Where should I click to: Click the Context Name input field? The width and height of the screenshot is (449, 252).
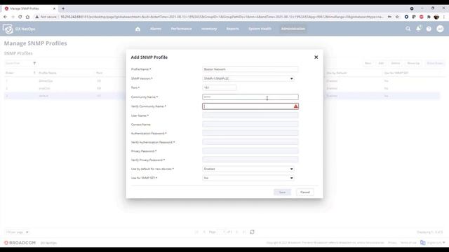pos(250,125)
